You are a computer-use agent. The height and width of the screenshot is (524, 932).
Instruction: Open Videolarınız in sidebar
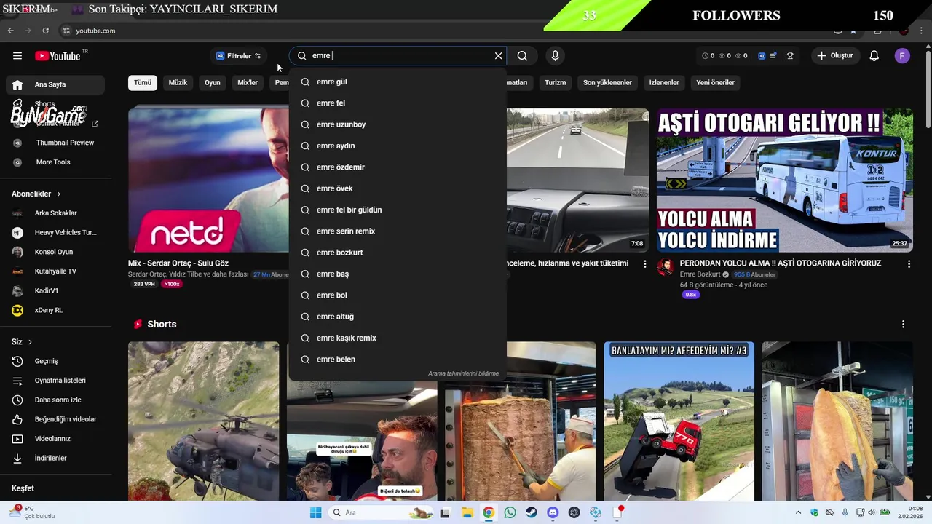tap(55, 439)
